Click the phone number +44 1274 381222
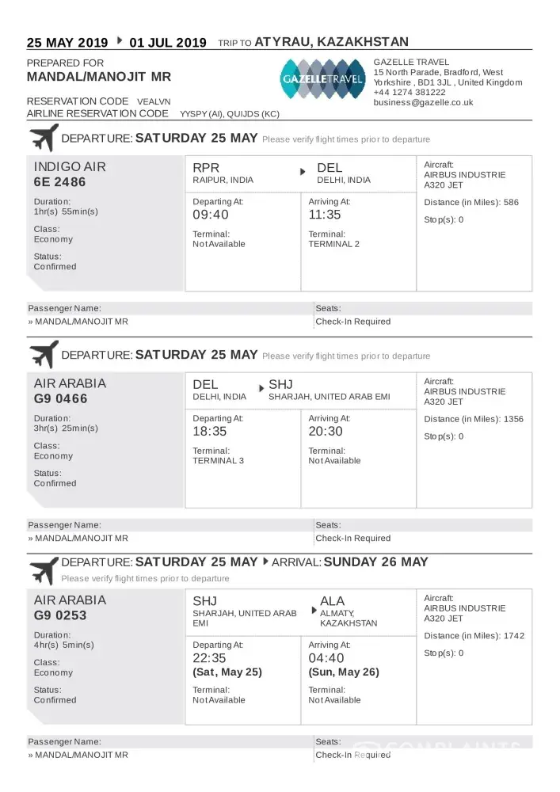Viewport: 560px width, 792px height. [410, 92]
